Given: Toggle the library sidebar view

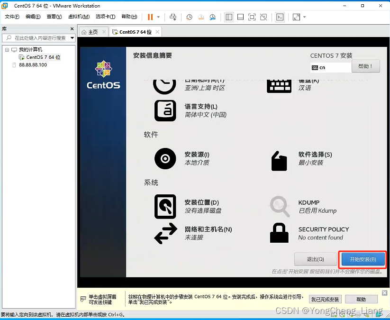Looking at the screenshot, I should [x=229, y=17].
